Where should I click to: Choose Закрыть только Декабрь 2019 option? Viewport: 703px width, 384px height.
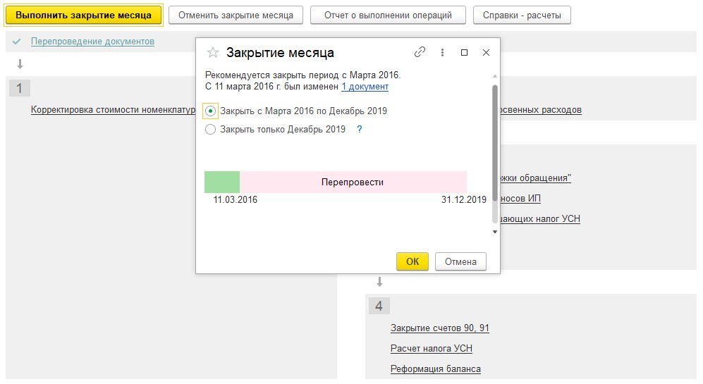tap(210, 130)
